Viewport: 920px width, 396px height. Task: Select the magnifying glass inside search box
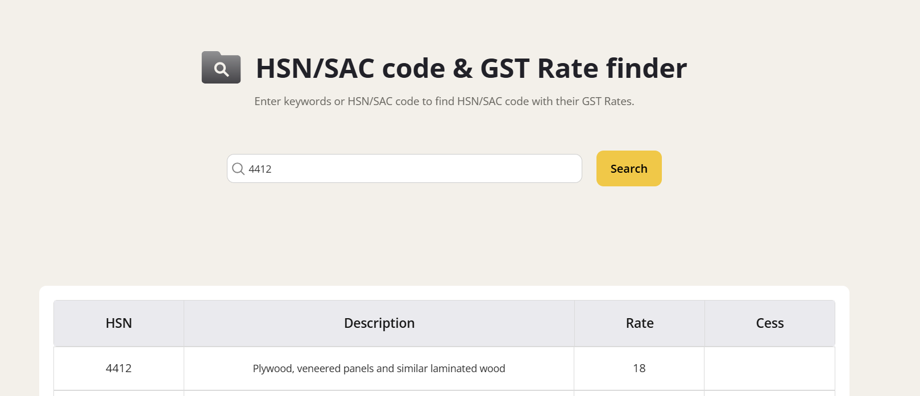(x=238, y=169)
